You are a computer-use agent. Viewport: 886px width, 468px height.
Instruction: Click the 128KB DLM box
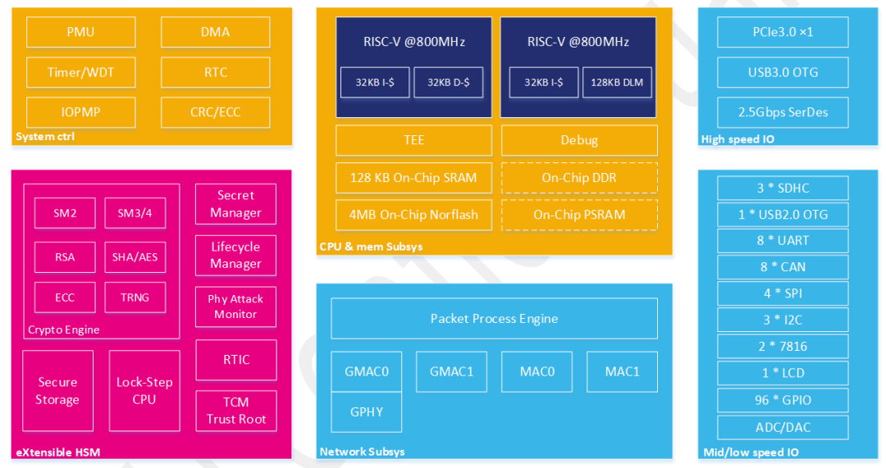(617, 83)
